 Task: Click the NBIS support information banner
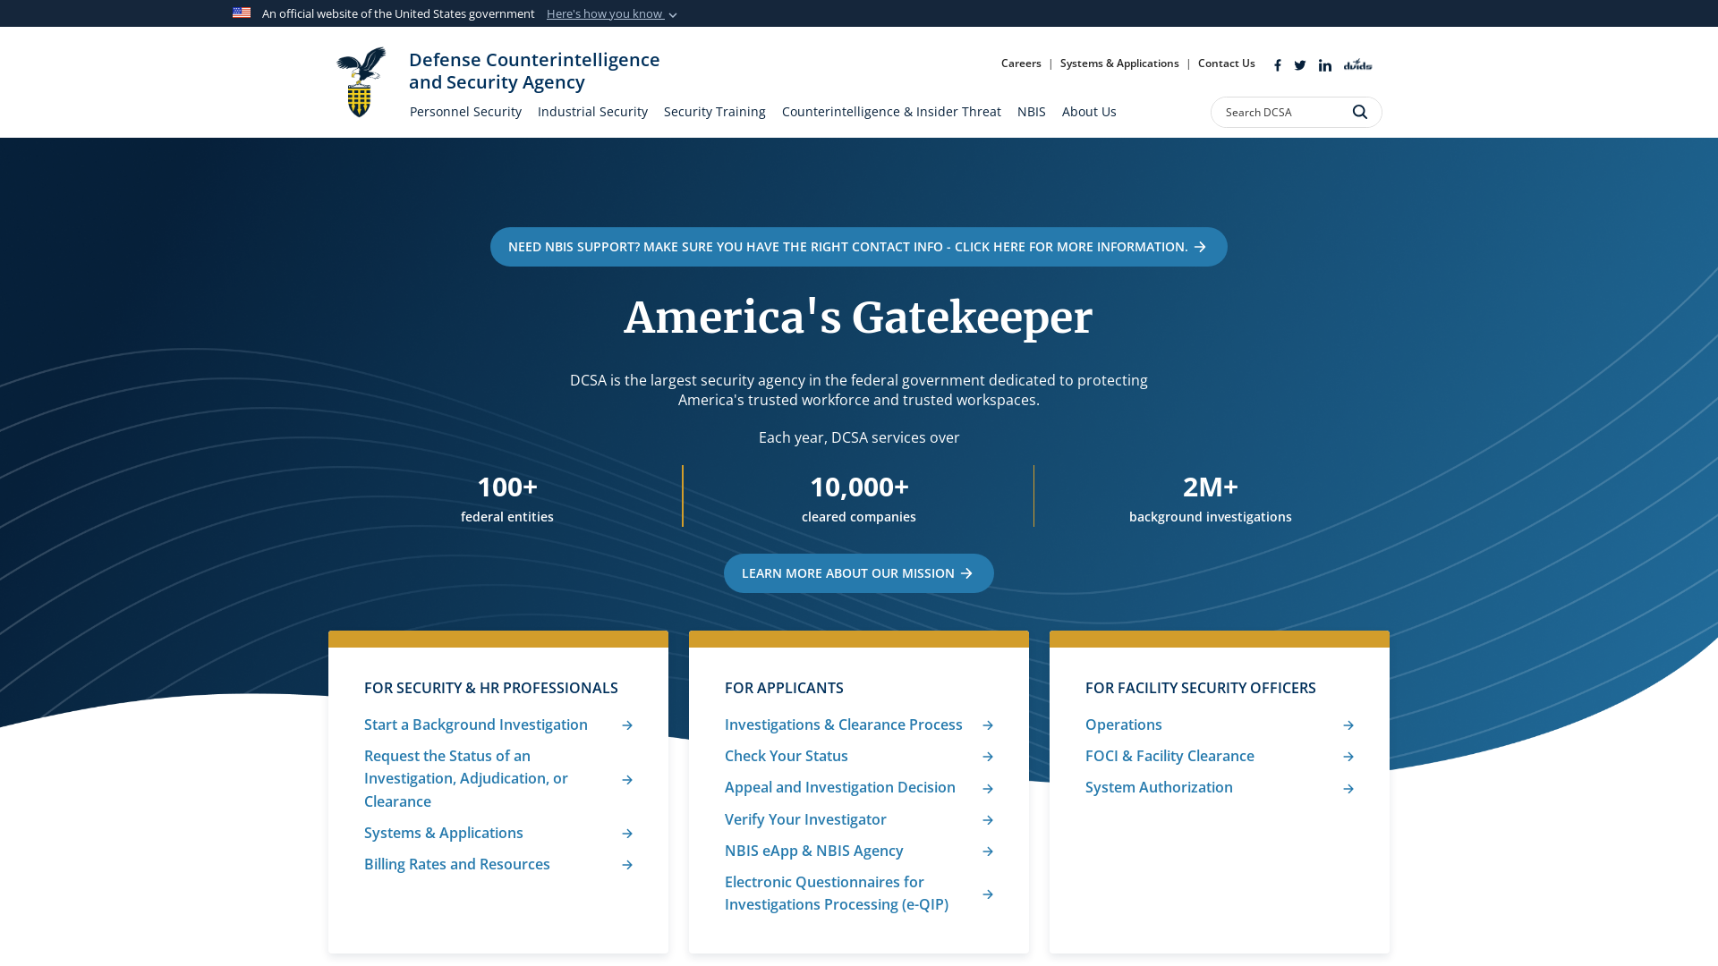coord(858,247)
